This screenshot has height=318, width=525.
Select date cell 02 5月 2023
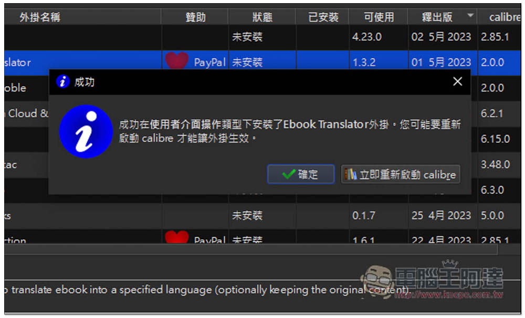(443, 37)
